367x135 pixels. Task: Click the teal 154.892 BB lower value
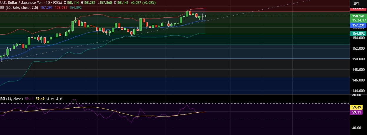click(x=76, y=8)
